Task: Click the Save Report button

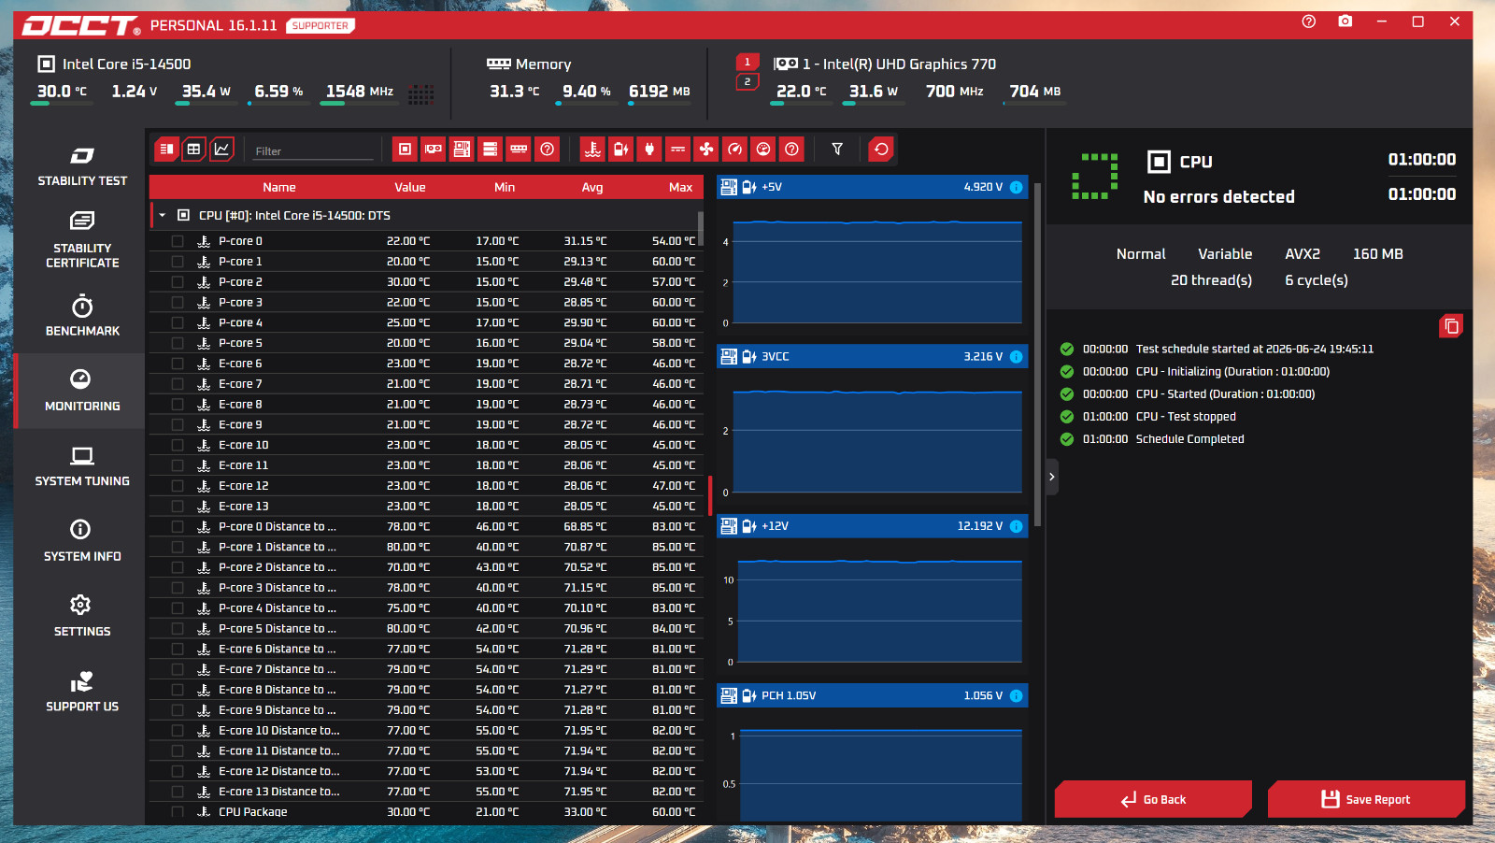Action: click(1366, 799)
